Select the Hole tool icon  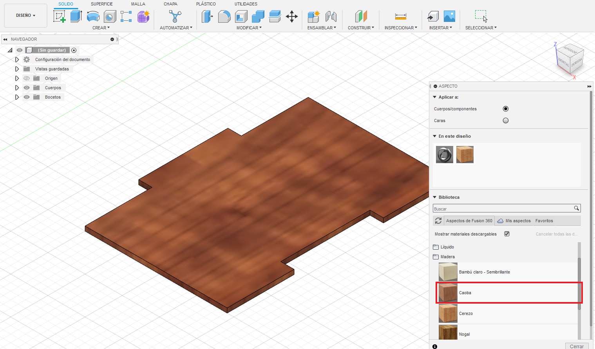[x=110, y=16]
